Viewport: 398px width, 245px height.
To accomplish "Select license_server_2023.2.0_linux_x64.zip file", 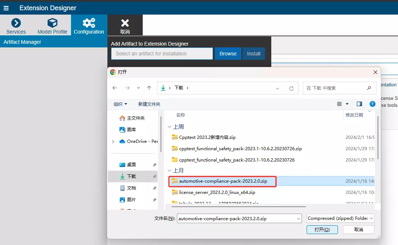I will (217, 192).
